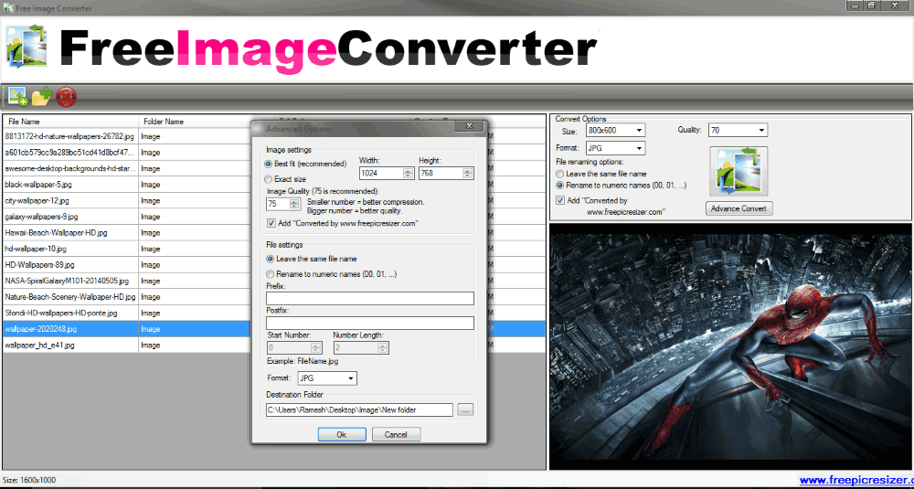This screenshot has width=914, height=489.
Task: Click the Height spinner arrows
Action: click(x=467, y=173)
